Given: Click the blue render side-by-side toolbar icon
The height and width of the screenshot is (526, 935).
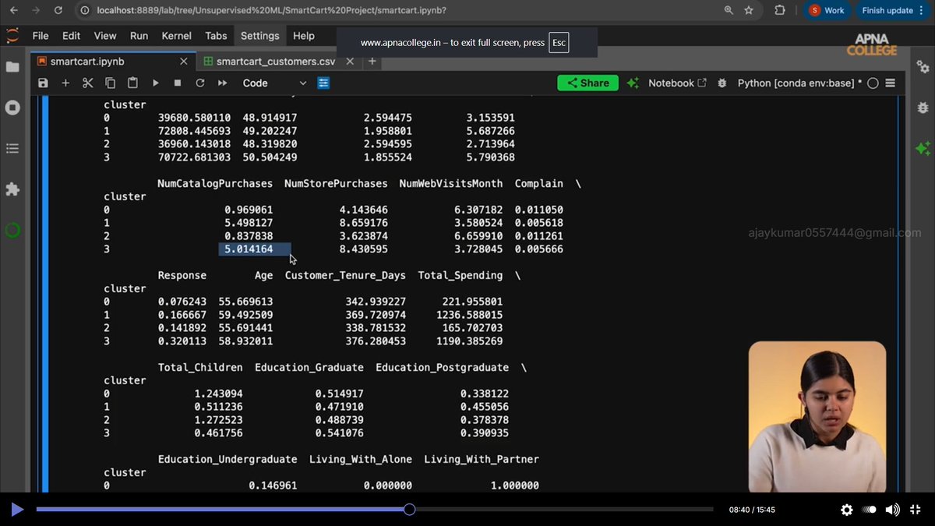Looking at the screenshot, I should [323, 83].
